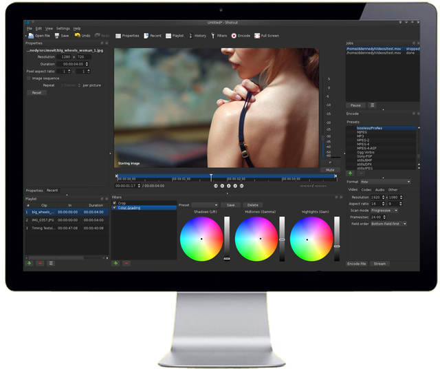Click the Shadows (Lift) color wheel
Screen dimensions: 440x369
[x=201, y=239]
